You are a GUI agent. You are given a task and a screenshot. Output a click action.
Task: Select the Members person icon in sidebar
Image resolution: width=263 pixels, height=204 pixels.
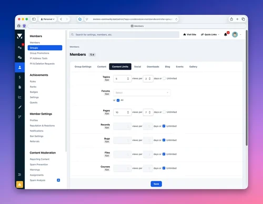click(x=19, y=67)
